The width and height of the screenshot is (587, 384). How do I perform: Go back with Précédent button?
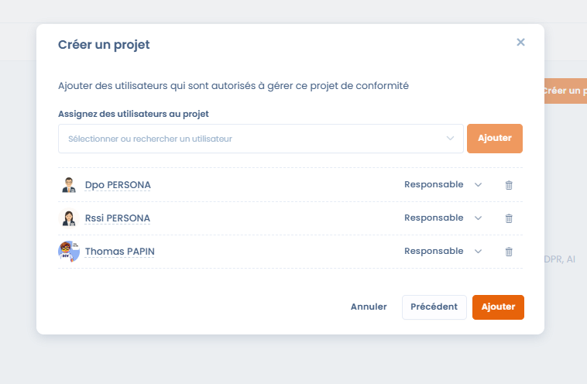coord(434,307)
